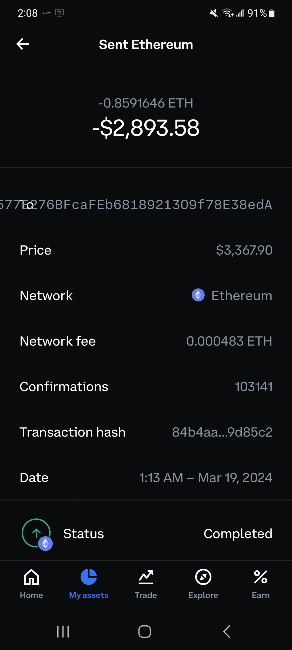The width and height of the screenshot is (292, 650).
Task: Tap the Ethereum network logo icon
Action: coord(198,295)
